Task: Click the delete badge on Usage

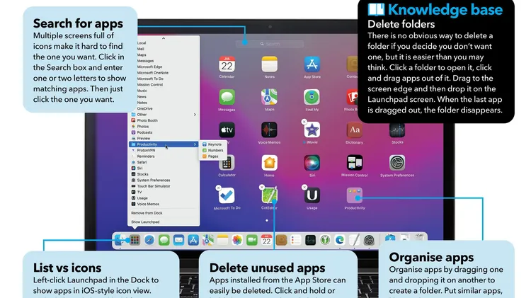Action: [304, 187]
